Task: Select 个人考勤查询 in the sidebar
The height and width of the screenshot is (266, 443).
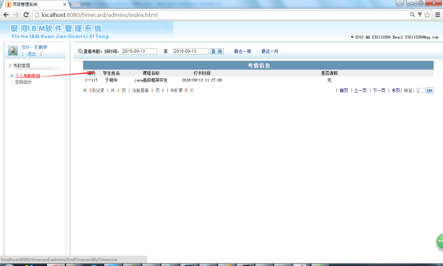Action: coord(27,75)
